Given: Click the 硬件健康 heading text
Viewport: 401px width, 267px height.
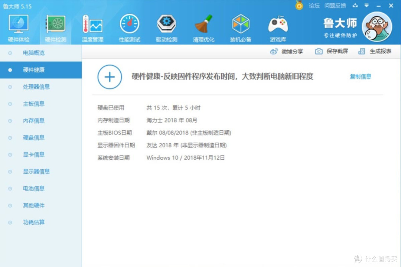Looking at the screenshot, I should tap(222, 76).
